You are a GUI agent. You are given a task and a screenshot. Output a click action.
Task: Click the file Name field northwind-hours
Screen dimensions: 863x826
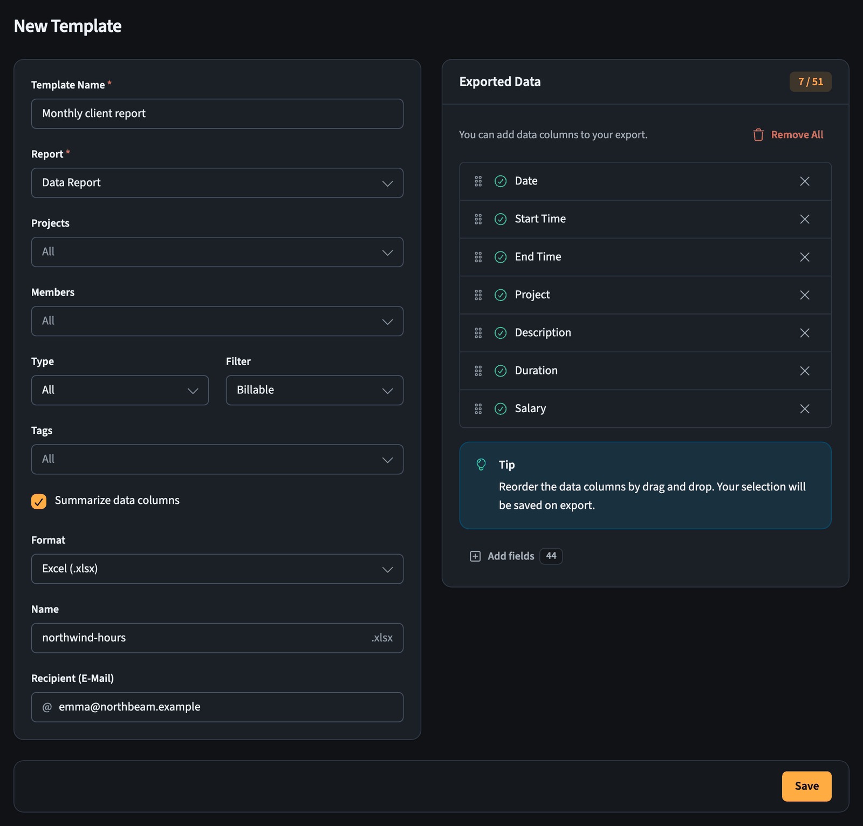217,638
